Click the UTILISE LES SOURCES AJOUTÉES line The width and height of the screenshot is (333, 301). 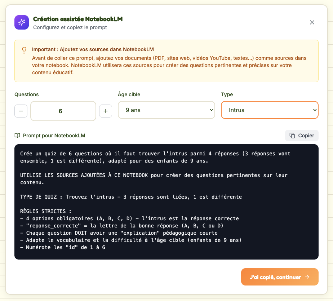point(154,179)
